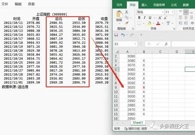195x135 pixels.
Task: Align text left in Excel ribbon
Action: pos(180,17)
